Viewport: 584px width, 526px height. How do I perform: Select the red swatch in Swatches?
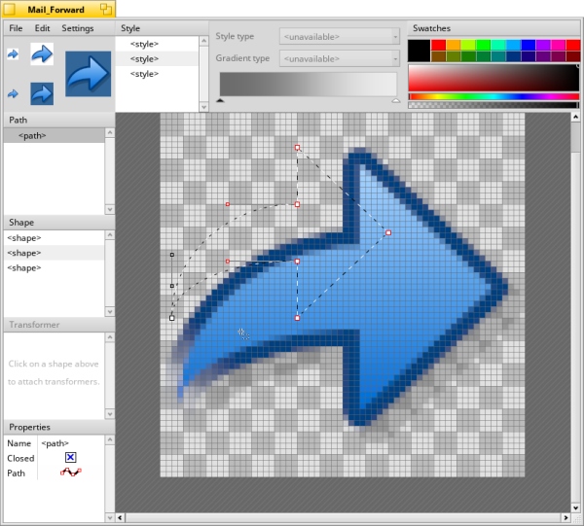click(438, 45)
